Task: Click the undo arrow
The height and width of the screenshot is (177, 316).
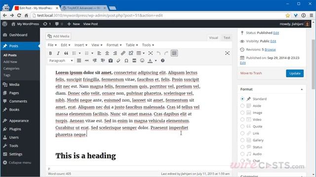Action: point(158,53)
